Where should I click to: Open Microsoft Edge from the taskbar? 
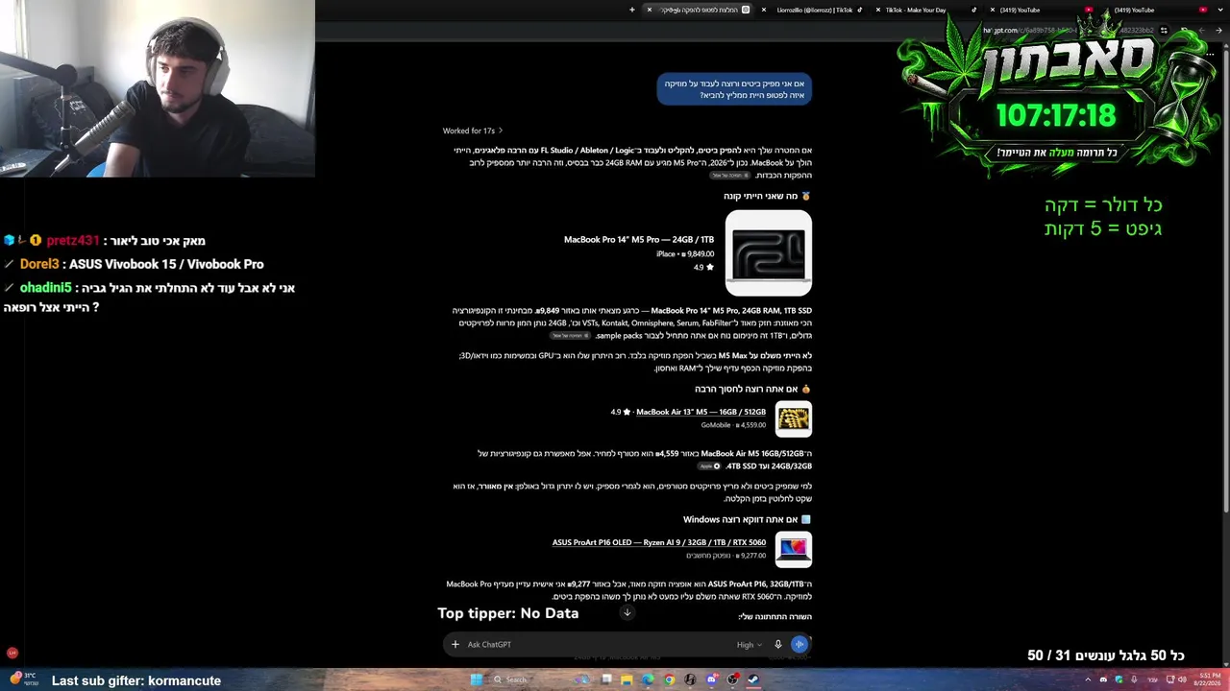648,679
